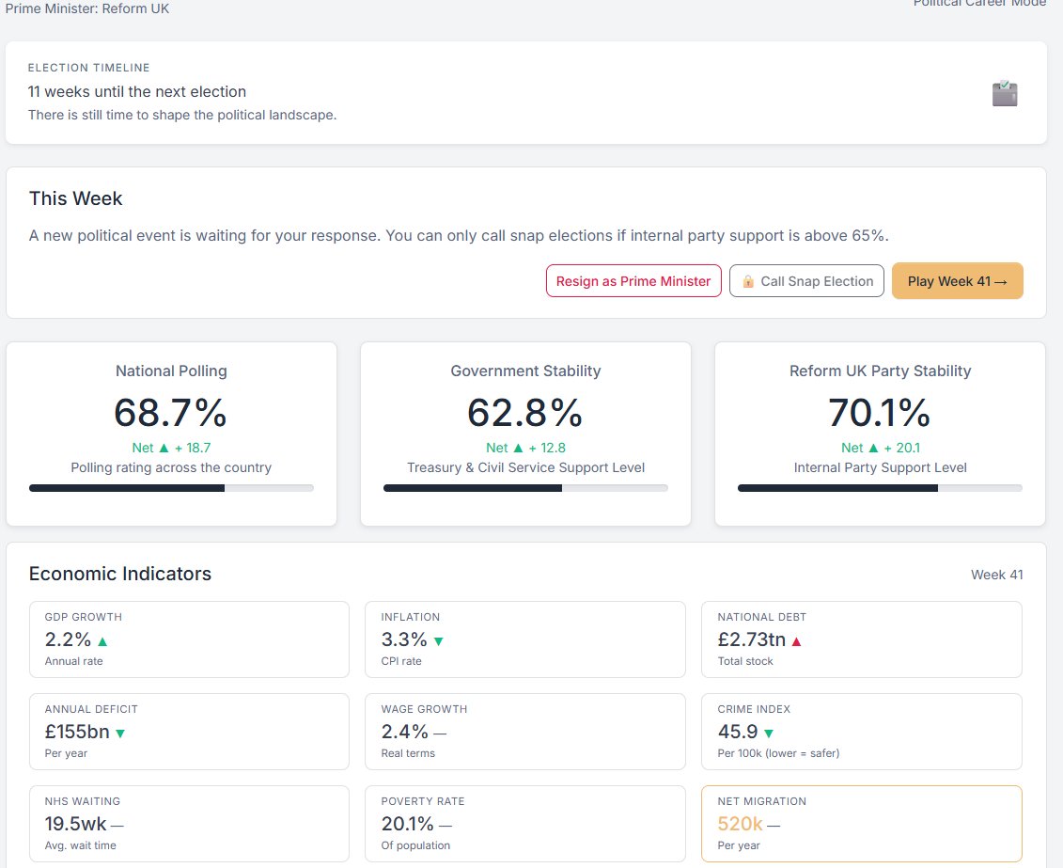The width and height of the screenshot is (1063, 868).
Task: Click "11 weeks until the next election" text
Action: click(137, 91)
